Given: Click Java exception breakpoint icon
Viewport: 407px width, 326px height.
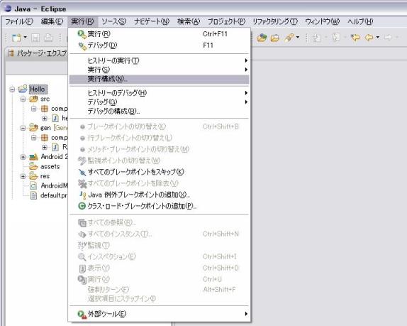Looking at the screenshot, I should point(82,195).
